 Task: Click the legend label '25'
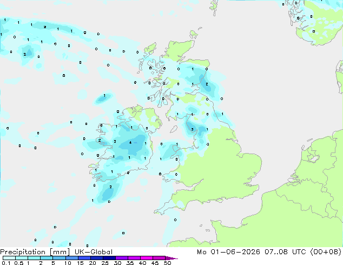point(105,263)
